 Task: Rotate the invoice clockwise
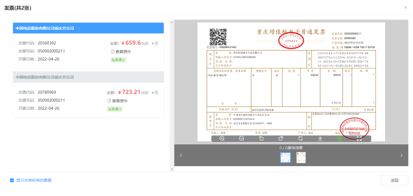(x=281, y=139)
